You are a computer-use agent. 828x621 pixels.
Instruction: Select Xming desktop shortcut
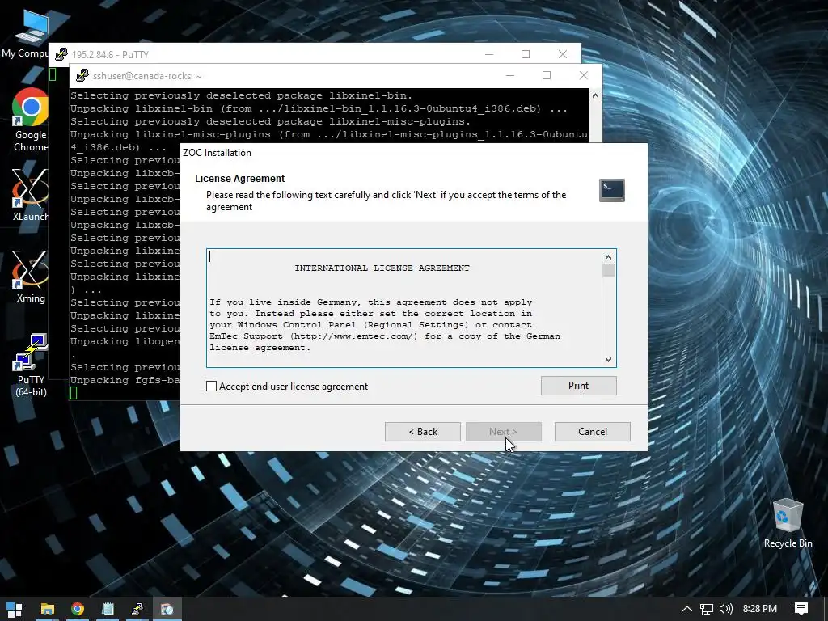coord(30,277)
